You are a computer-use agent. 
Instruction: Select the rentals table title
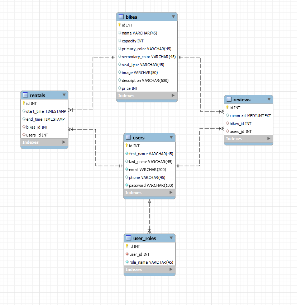pos(37,95)
